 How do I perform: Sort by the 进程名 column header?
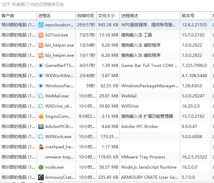pos(56,16)
